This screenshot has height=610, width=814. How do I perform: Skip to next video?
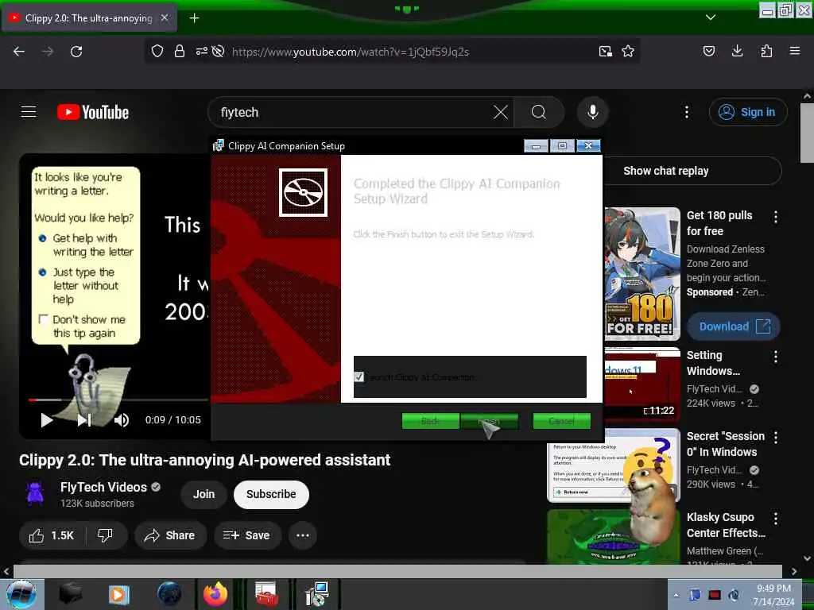[x=84, y=419]
